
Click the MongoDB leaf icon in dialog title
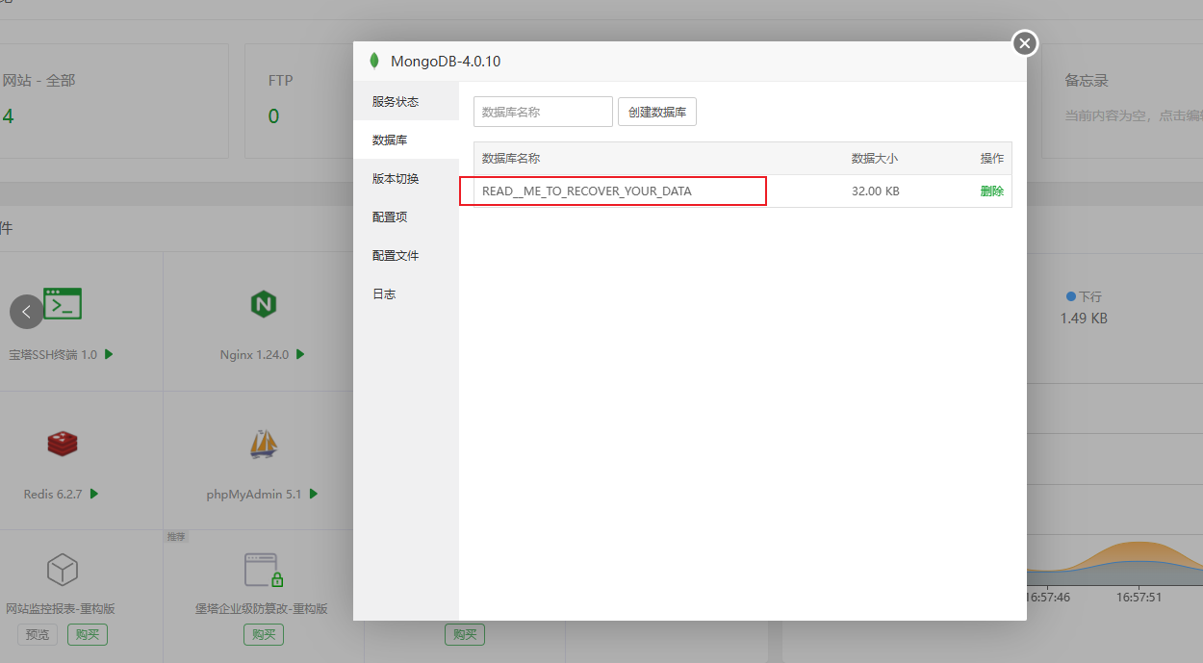click(374, 62)
